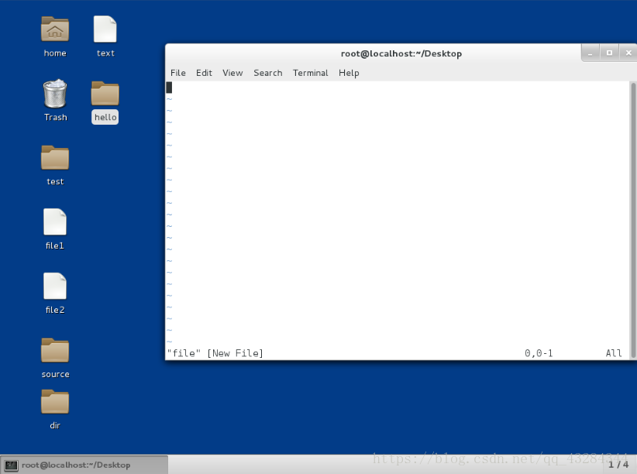Click the terminal title root@localhost:~/Desktop
Screen dimensions: 637x474
[x=401, y=53]
